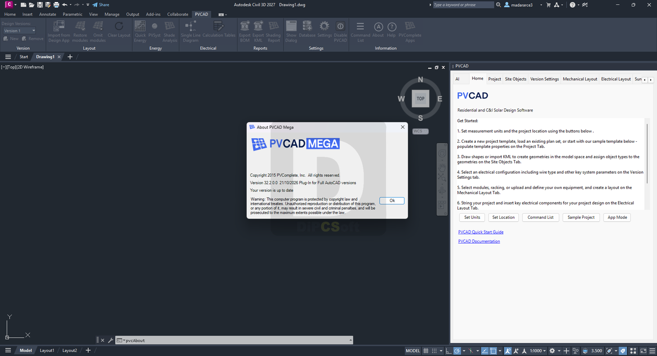Click Show Dialog ribbon icon
The image size is (657, 356).
291,31
